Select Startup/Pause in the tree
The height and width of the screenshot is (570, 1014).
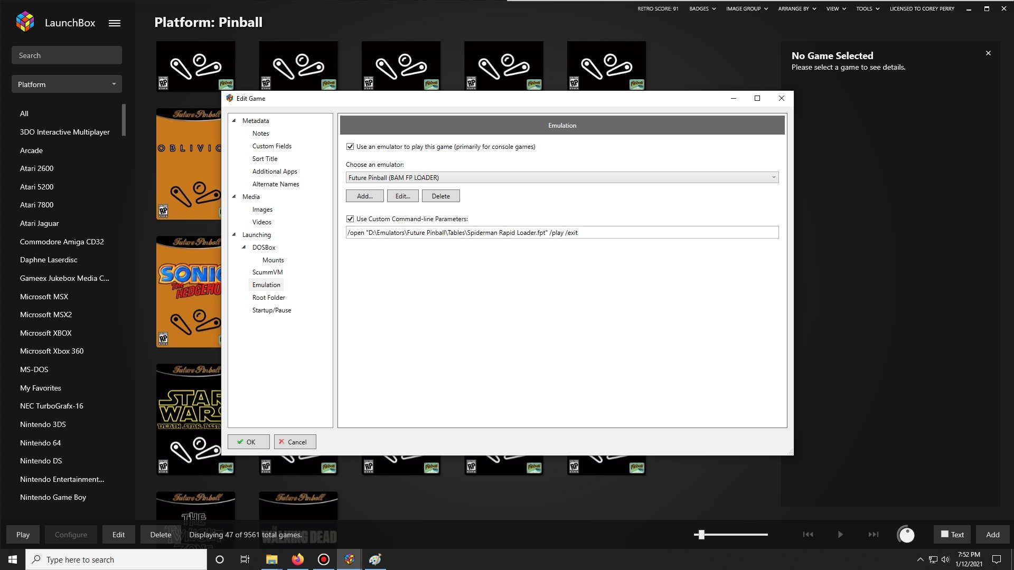271,310
